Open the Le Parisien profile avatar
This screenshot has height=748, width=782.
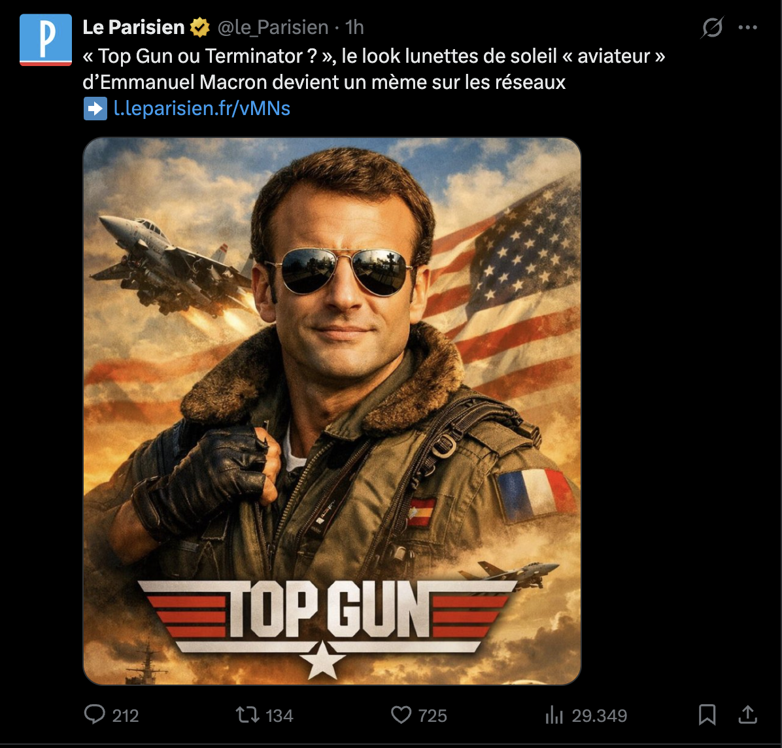[45, 39]
